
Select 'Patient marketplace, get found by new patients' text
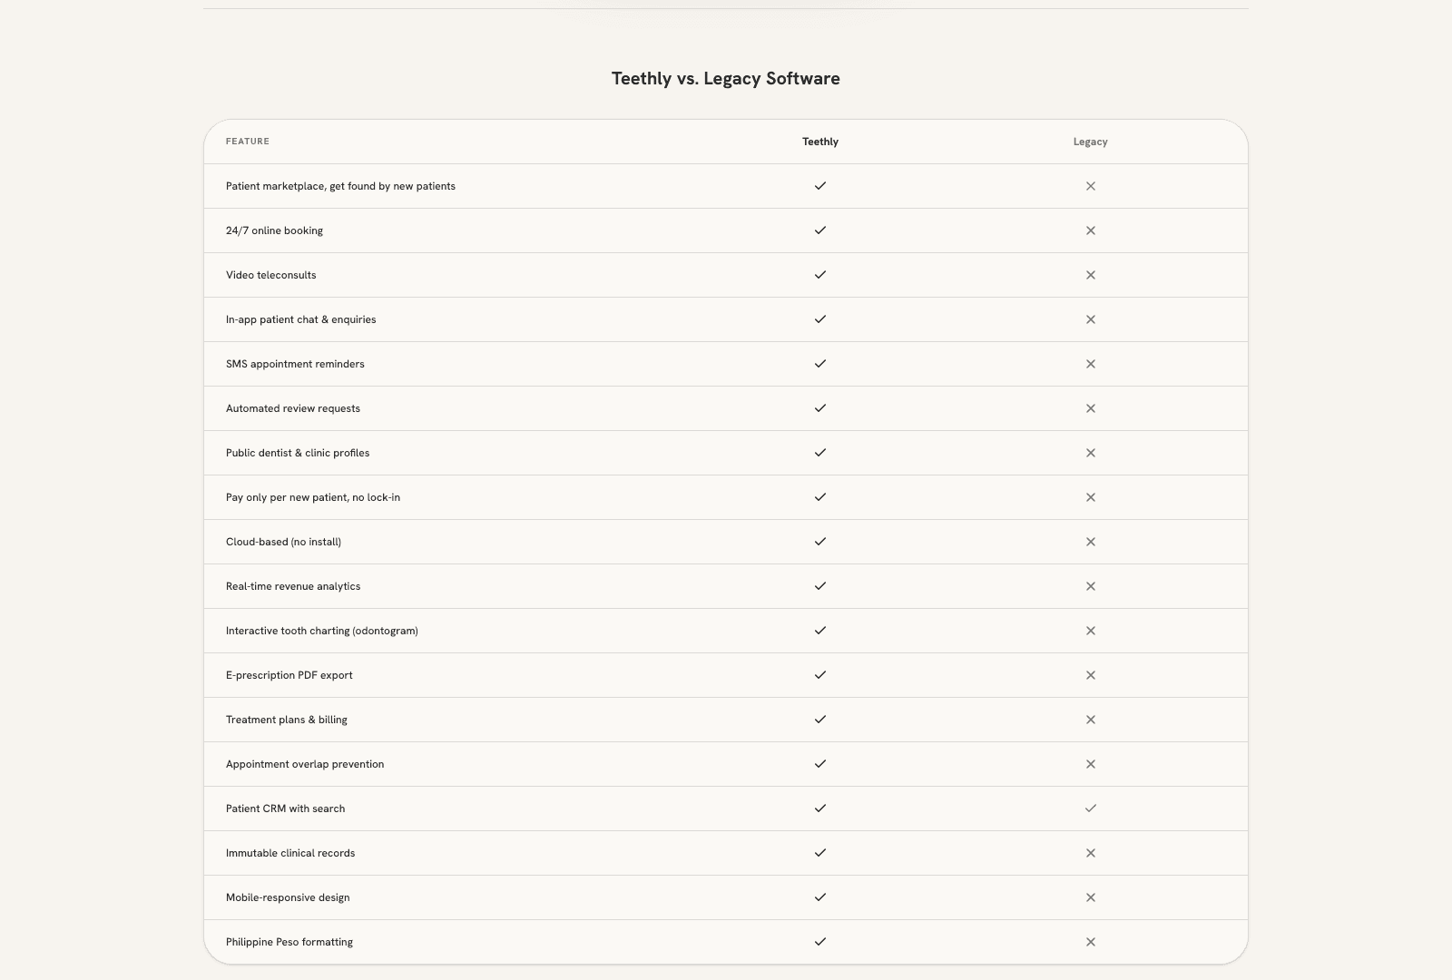[x=340, y=186]
